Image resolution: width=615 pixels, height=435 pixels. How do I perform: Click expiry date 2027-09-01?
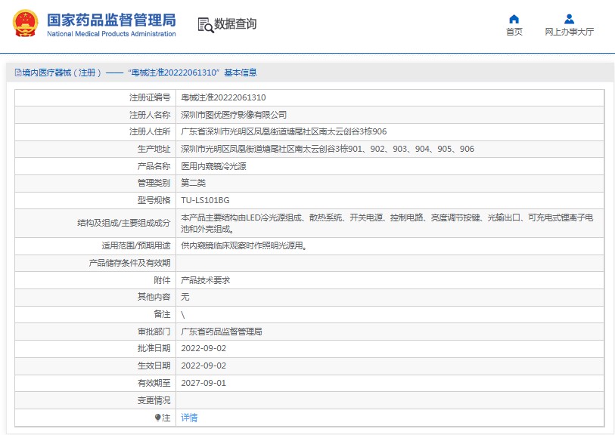[203, 383]
